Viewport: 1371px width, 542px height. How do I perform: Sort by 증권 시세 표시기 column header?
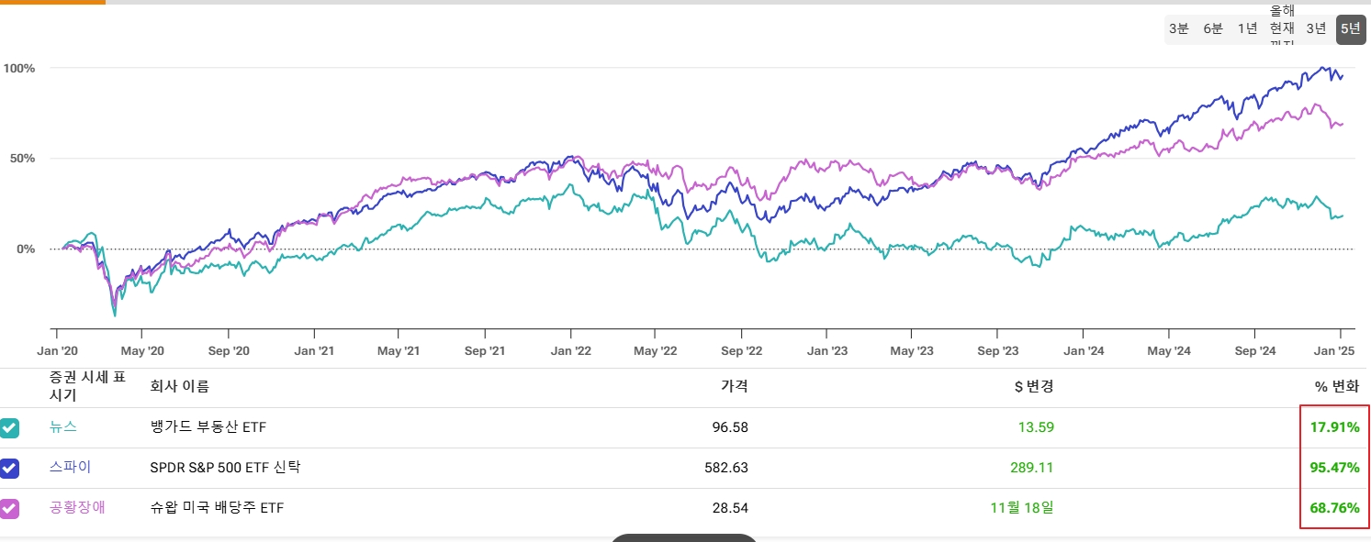tap(87, 386)
